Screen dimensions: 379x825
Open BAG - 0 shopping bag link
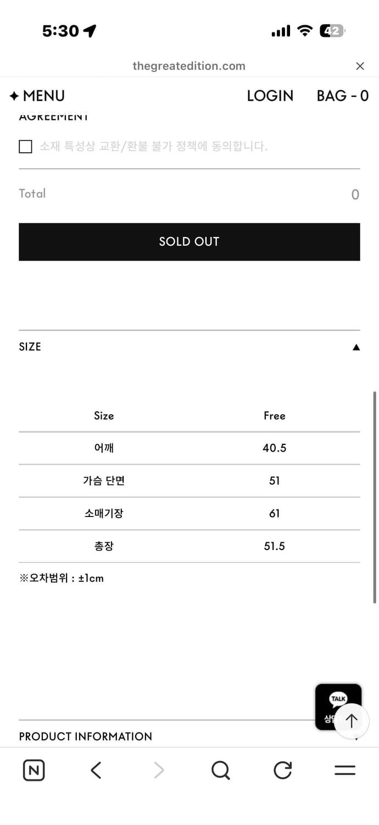point(342,96)
